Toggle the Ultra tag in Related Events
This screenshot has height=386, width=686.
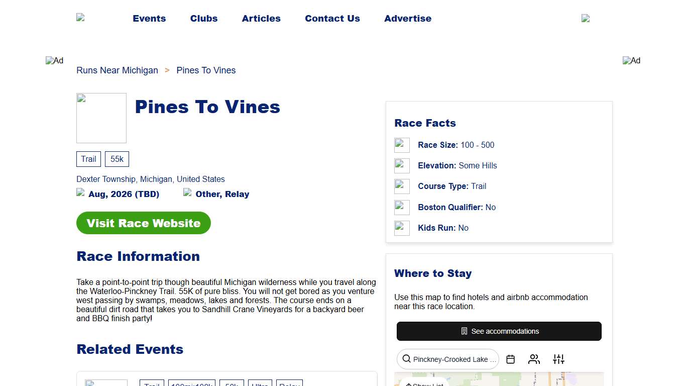[260, 384]
